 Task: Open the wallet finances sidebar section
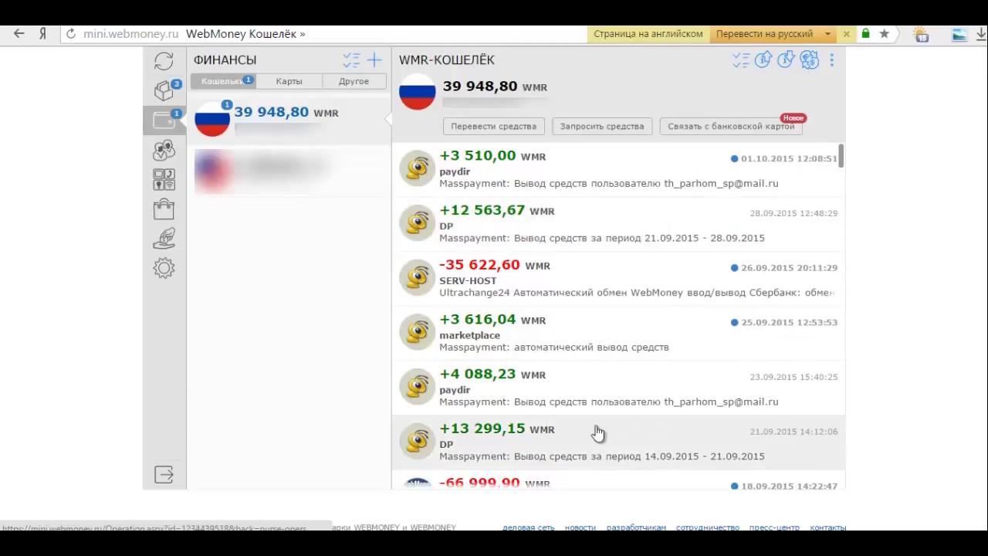[x=164, y=120]
